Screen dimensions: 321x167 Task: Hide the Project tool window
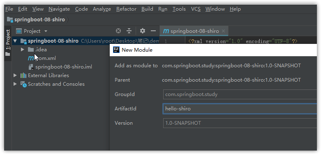153,31
